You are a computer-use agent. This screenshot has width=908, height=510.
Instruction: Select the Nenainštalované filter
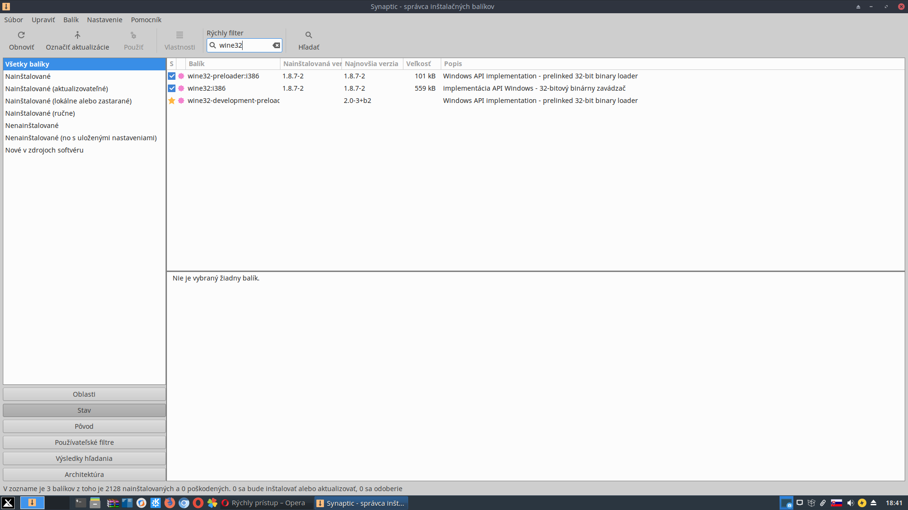84,126
